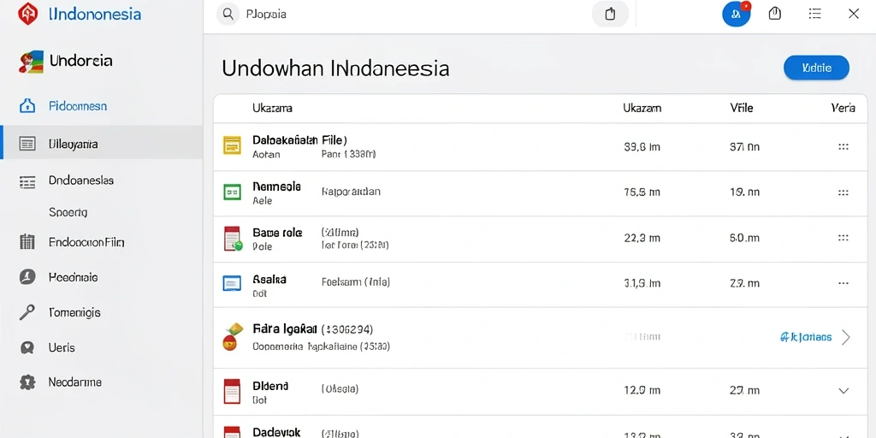
Task: Click green file icon of Nemeola row
Action: 232,192
